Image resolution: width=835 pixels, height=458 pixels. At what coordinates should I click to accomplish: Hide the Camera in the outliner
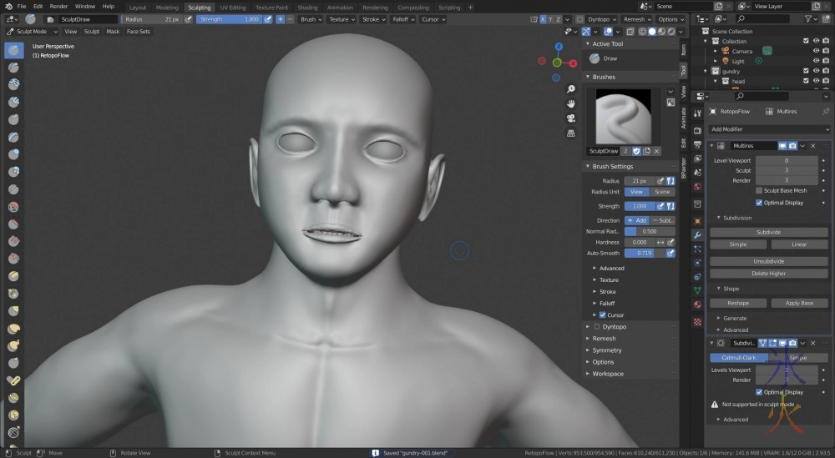click(x=816, y=51)
